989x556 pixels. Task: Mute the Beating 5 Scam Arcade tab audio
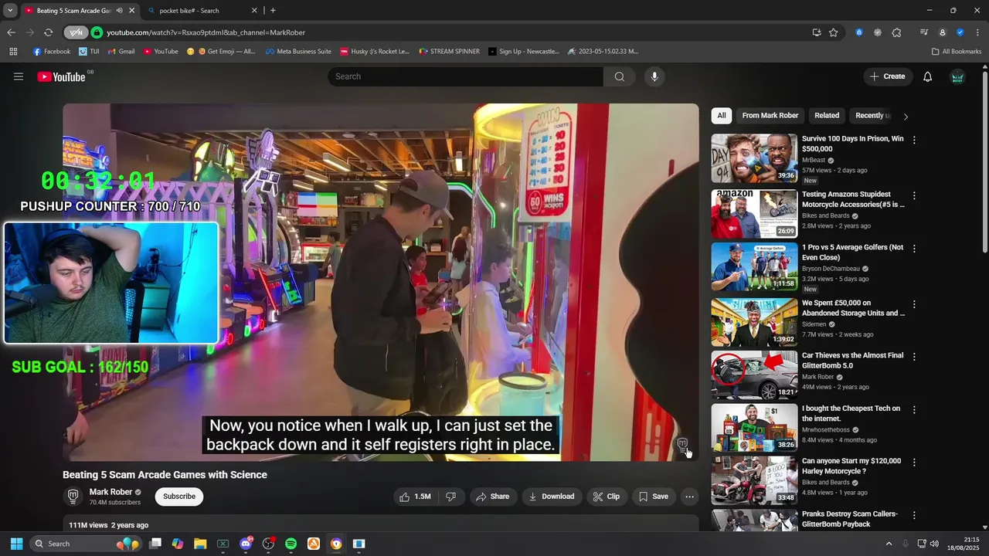(x=118, y=11)
